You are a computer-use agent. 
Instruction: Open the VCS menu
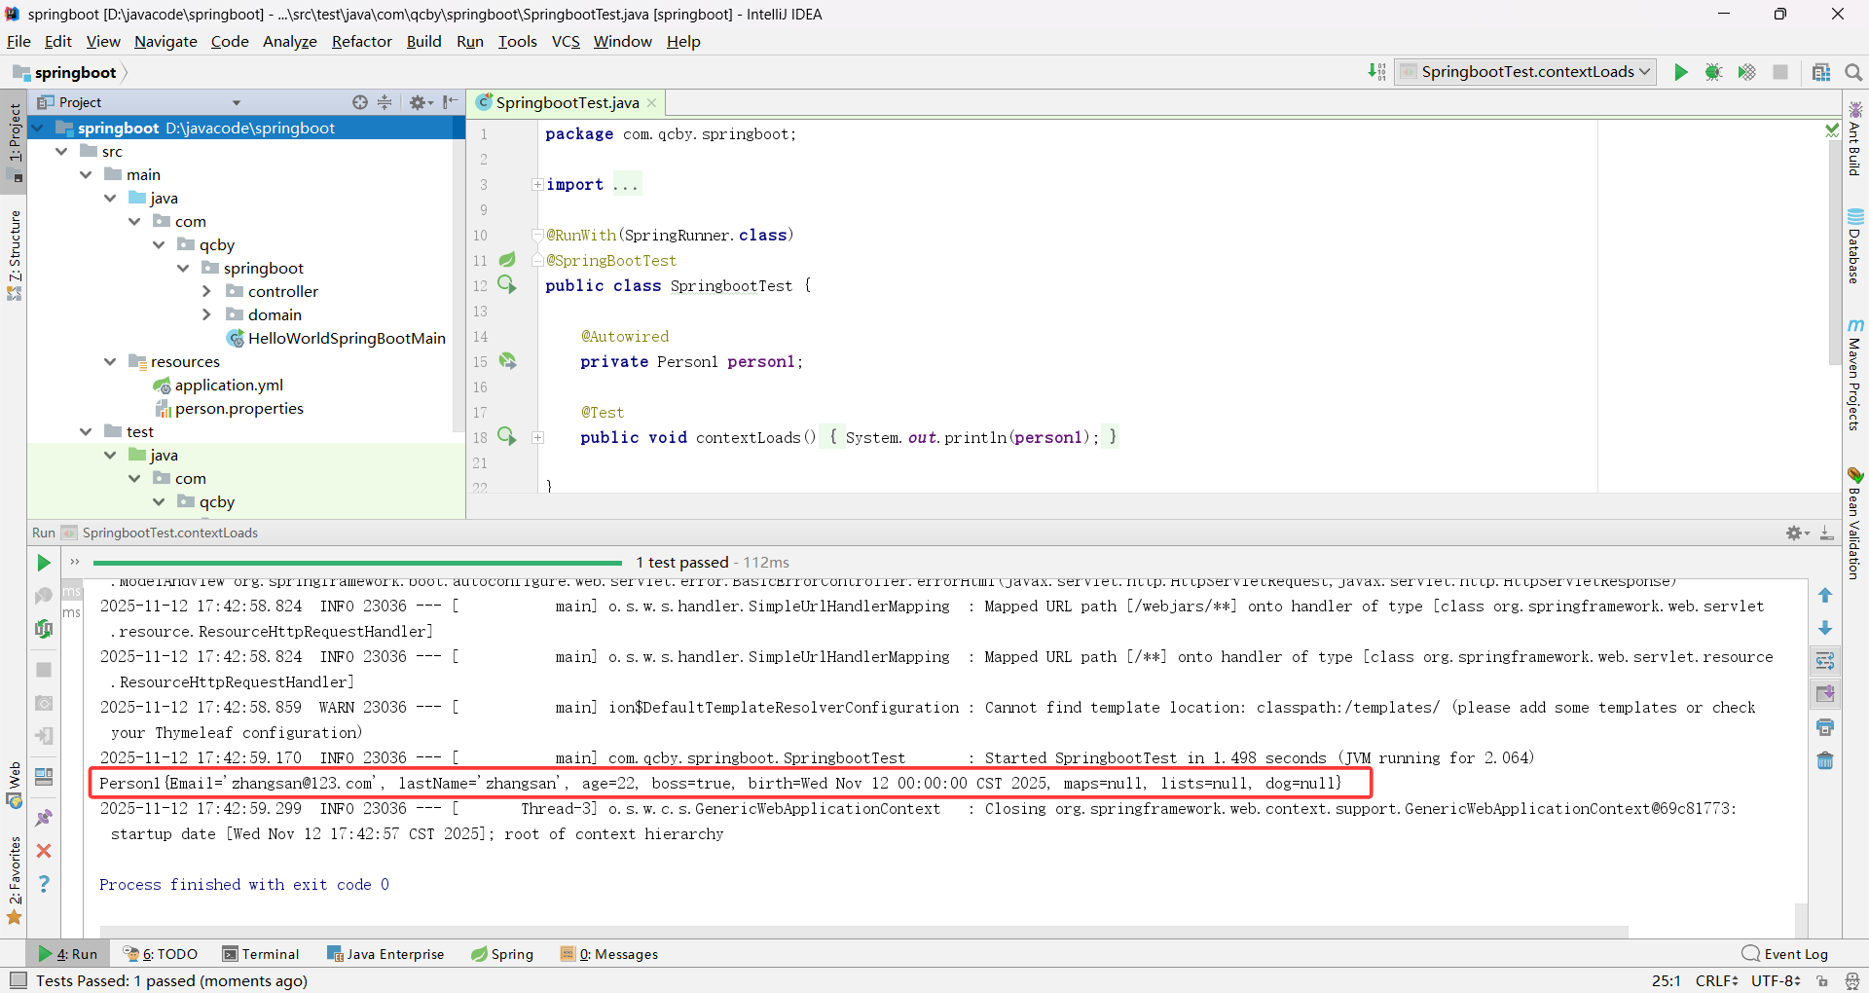pos(566,41)
